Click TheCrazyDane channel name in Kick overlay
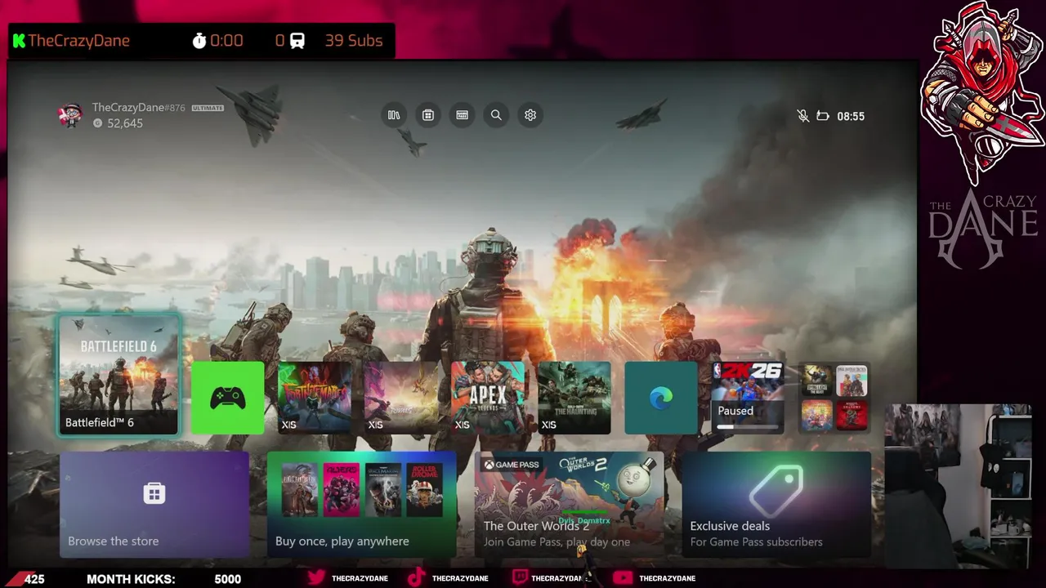 point(79,40)
